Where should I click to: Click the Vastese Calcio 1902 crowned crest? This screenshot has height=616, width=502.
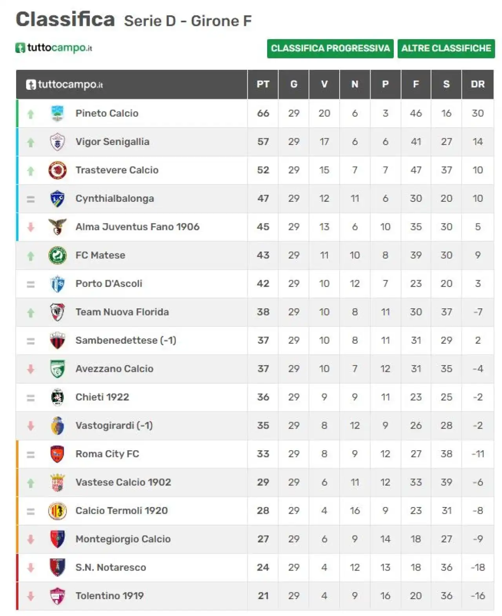[x=57, y=482]
